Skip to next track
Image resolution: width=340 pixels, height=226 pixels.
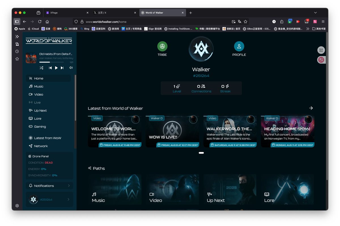tap(62, 68)
